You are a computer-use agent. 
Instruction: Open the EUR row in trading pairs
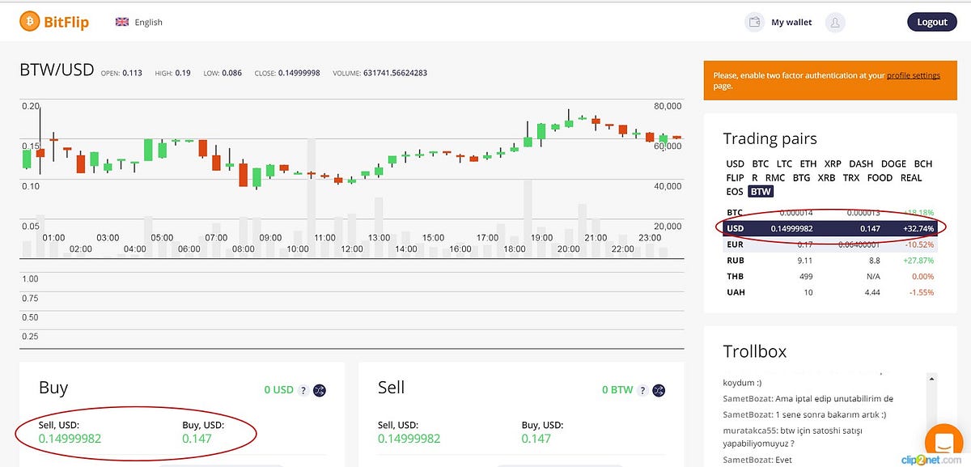click(x=831, y=244)
